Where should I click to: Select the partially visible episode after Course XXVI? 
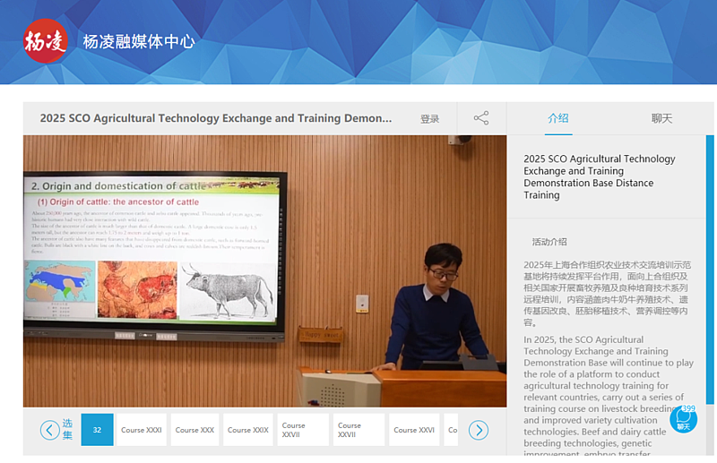(452, 430)
